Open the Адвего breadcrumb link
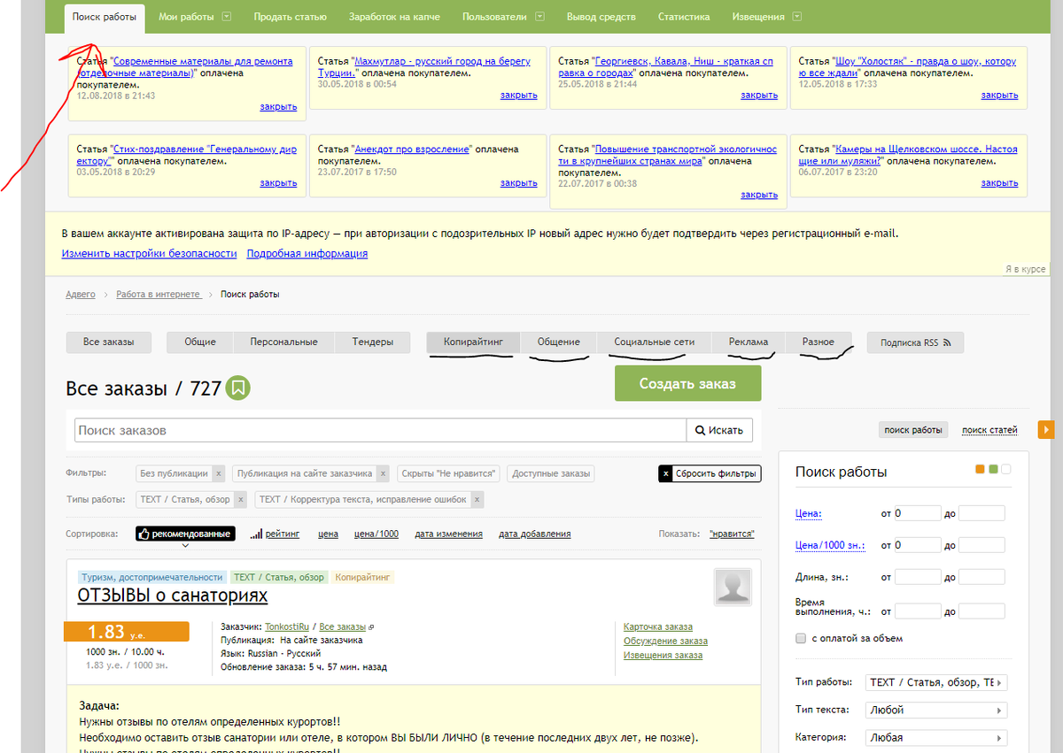This screenshot has height=753, width=1063. (81, 294)
